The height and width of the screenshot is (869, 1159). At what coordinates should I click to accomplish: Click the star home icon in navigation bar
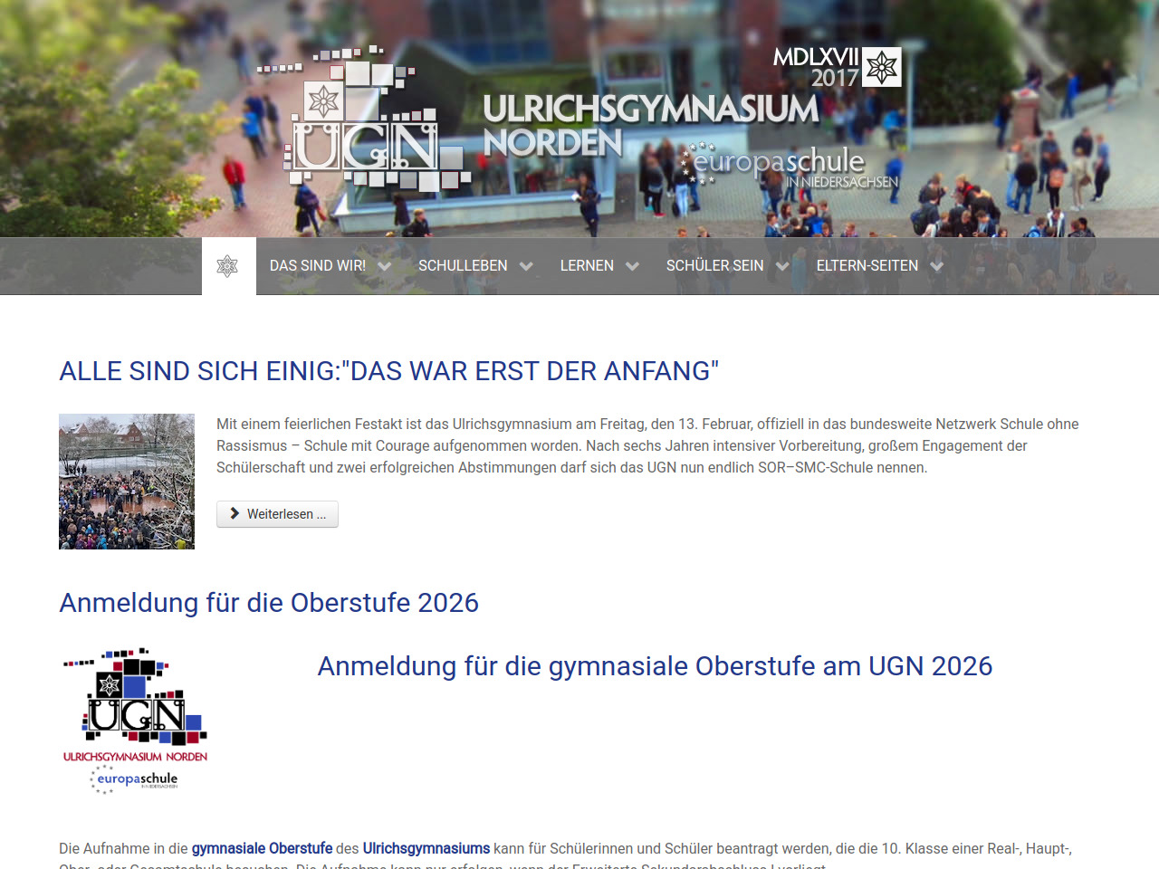click(227, 266)
